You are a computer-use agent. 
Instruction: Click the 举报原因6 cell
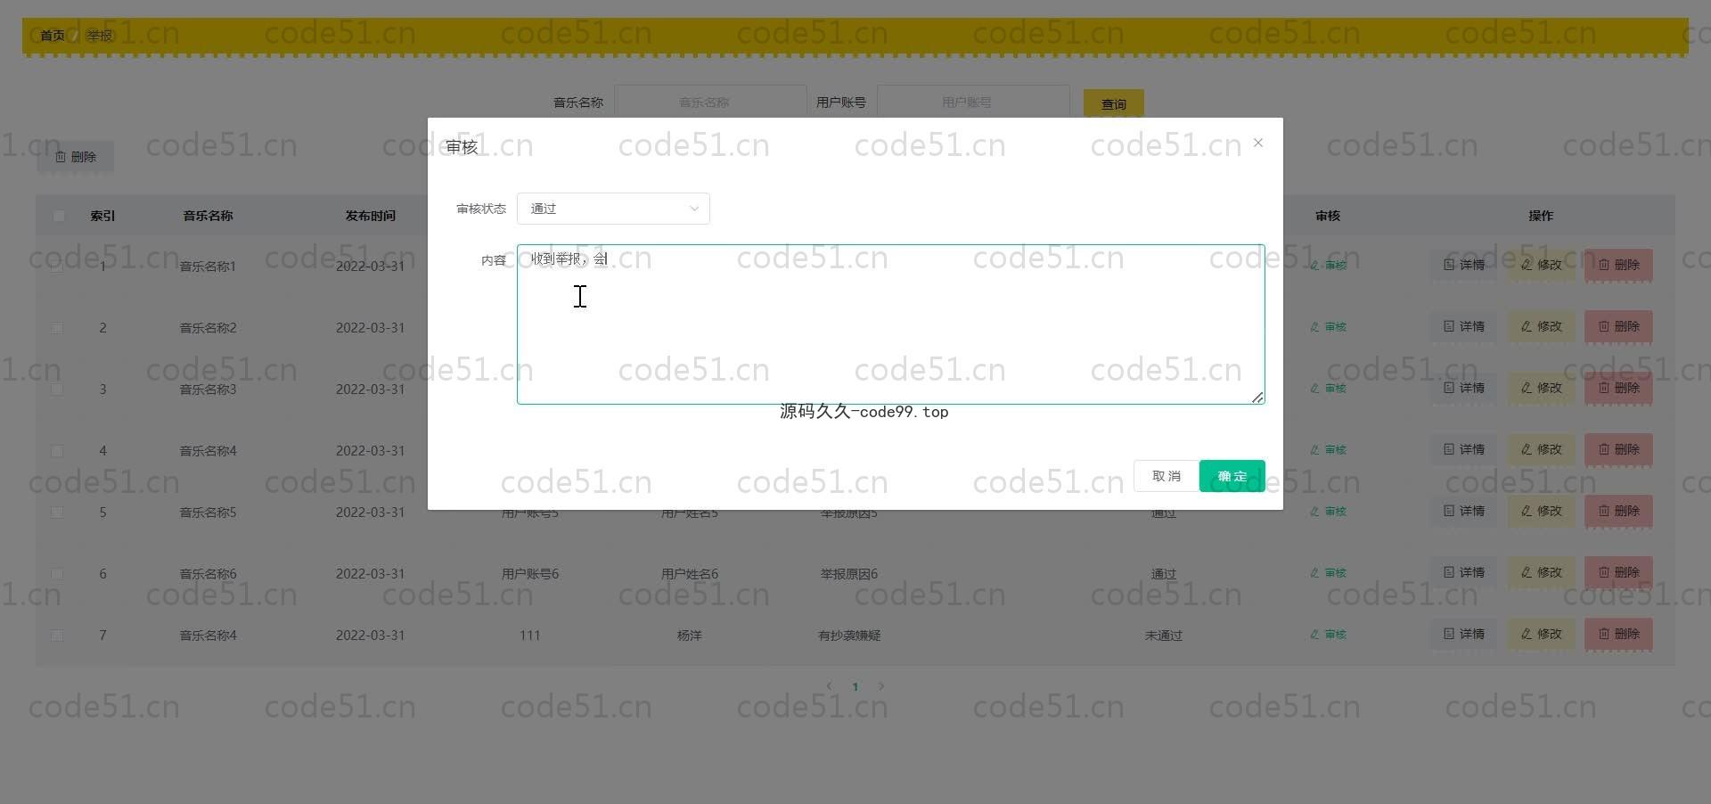point(849,574)
